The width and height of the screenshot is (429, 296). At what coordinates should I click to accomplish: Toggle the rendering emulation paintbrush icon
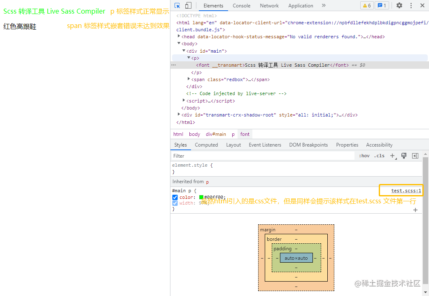tap(404, 156)
